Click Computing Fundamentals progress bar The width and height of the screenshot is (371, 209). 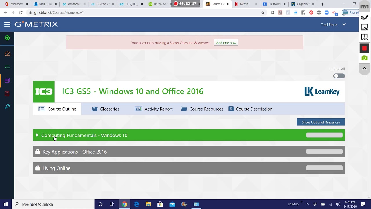tap(324, 135)
